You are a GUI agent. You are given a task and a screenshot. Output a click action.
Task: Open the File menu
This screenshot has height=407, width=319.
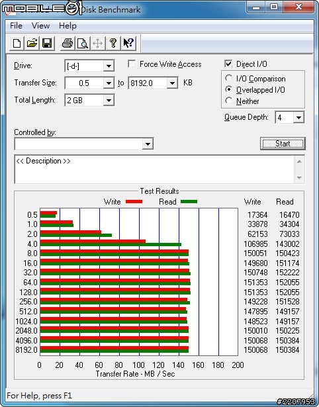(x=16, y=26)
